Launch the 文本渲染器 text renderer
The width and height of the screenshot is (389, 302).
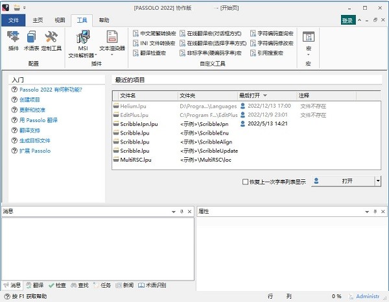click(x=112, y=42)
